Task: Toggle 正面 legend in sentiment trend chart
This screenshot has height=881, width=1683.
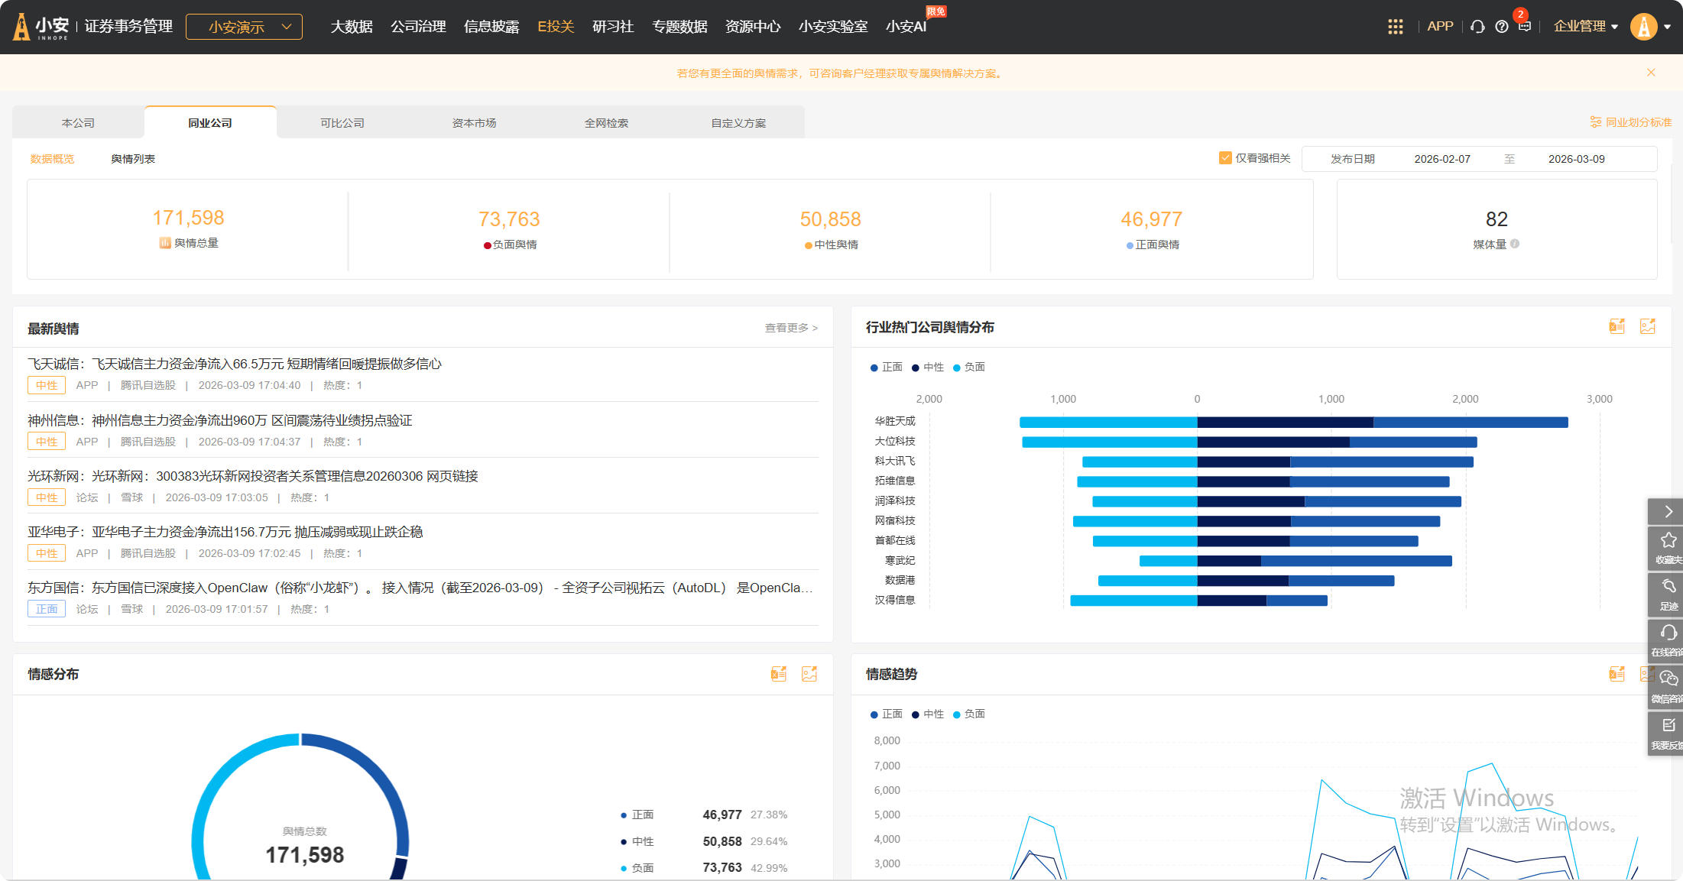Action: 886,714
